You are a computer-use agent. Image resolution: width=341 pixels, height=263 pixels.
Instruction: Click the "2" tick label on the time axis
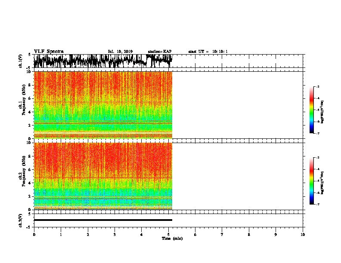click(88, 235)
